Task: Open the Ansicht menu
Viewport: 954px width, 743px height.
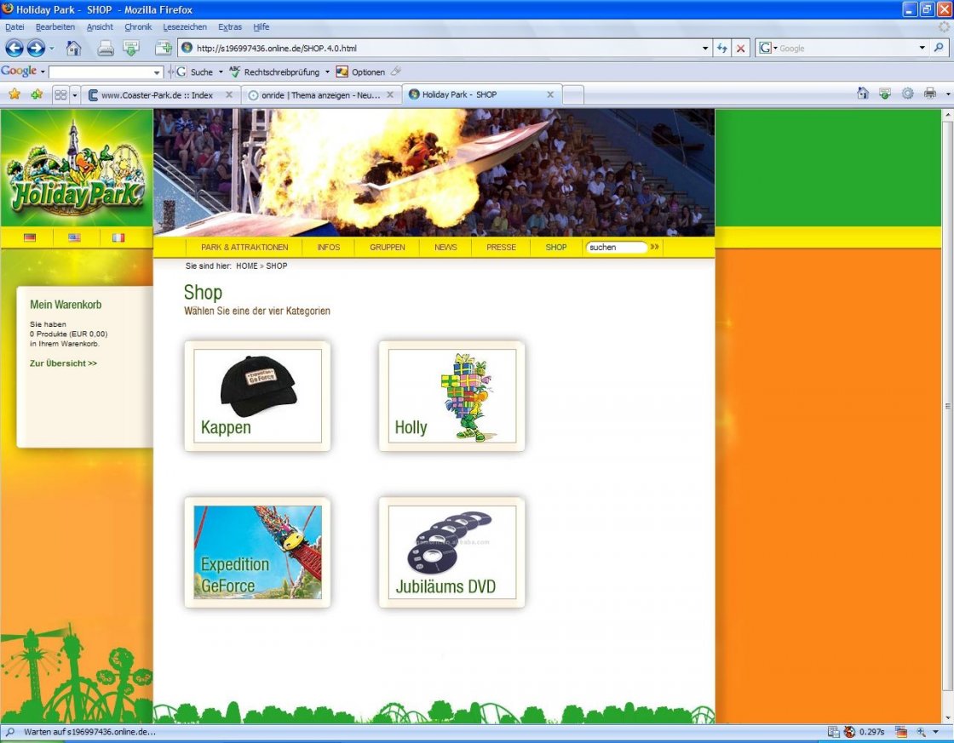Action: pos(100,26)
